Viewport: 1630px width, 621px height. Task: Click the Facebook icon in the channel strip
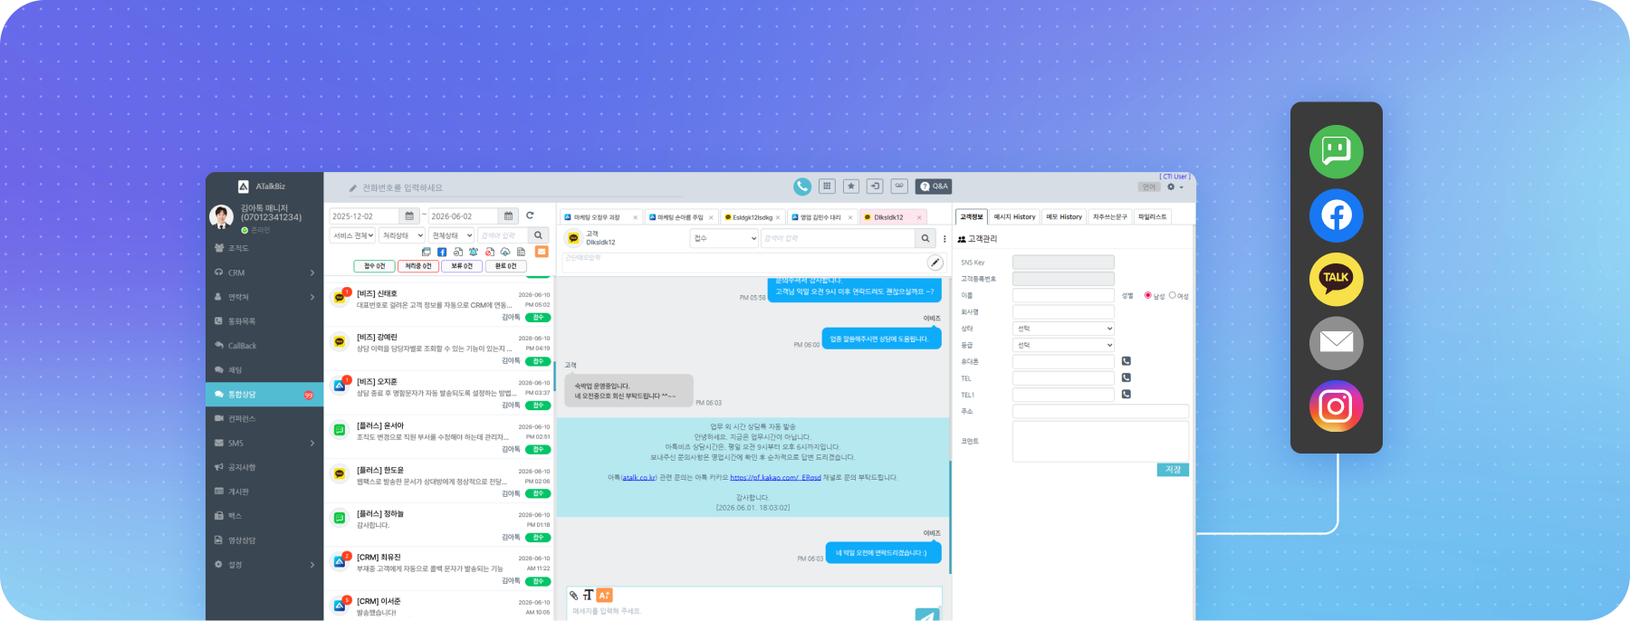(1336, 215)
